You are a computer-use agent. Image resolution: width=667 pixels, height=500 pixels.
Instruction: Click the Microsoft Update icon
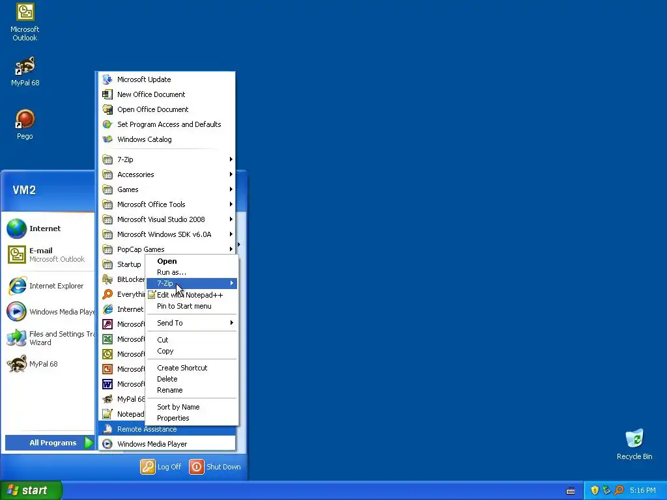click(107, 79)
